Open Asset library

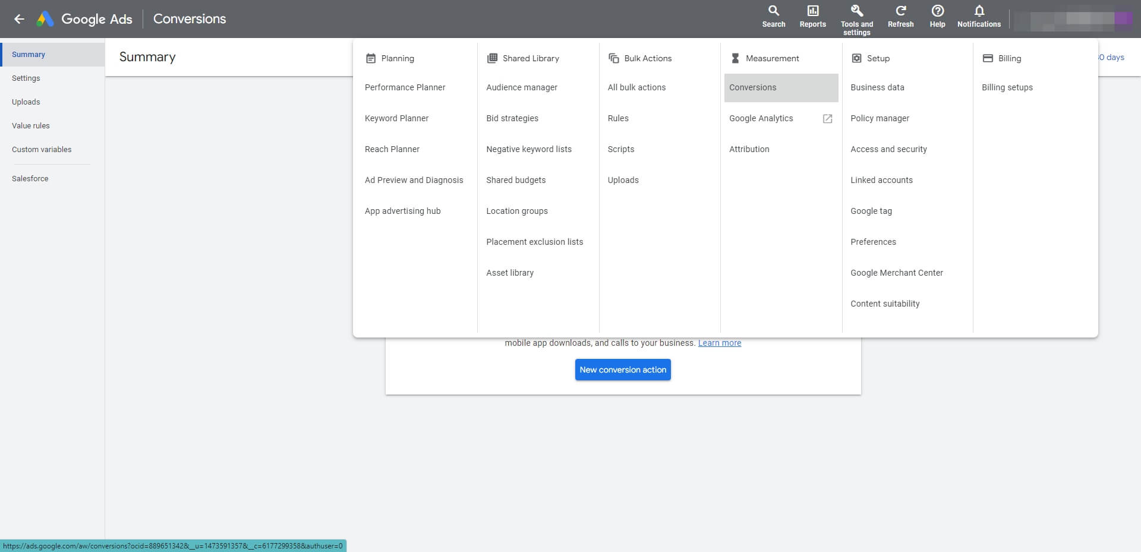[510, 273]
